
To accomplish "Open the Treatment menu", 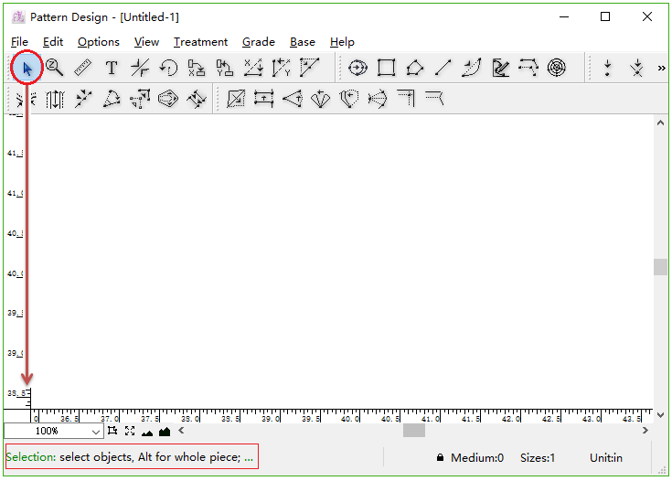I will [200, 42].
